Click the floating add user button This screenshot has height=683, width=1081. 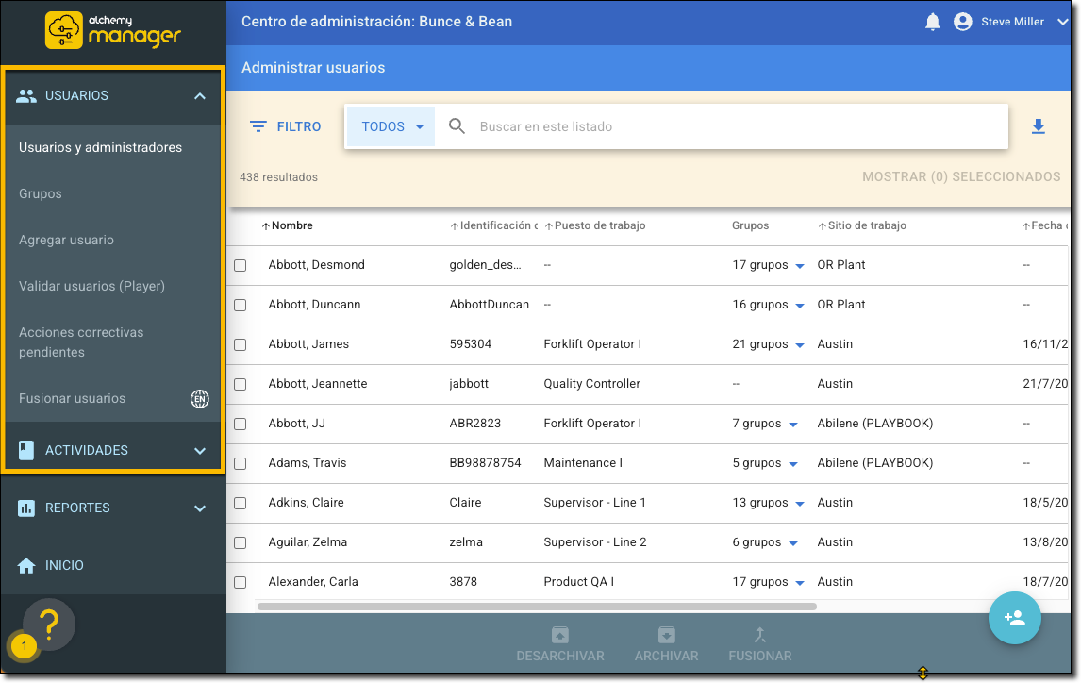(x=1014, y=618)
